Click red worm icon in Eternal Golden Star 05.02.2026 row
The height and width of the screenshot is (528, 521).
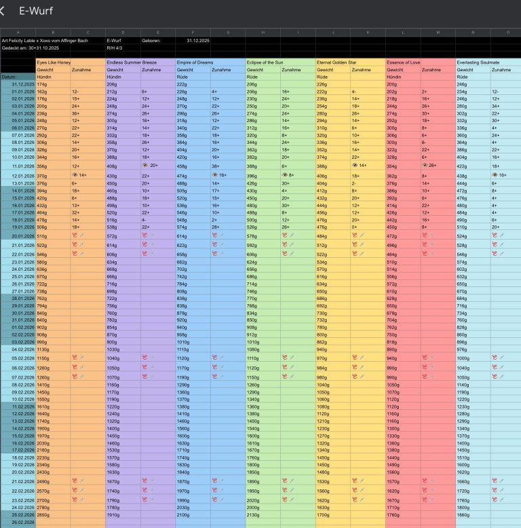click(x=354, y=358)
